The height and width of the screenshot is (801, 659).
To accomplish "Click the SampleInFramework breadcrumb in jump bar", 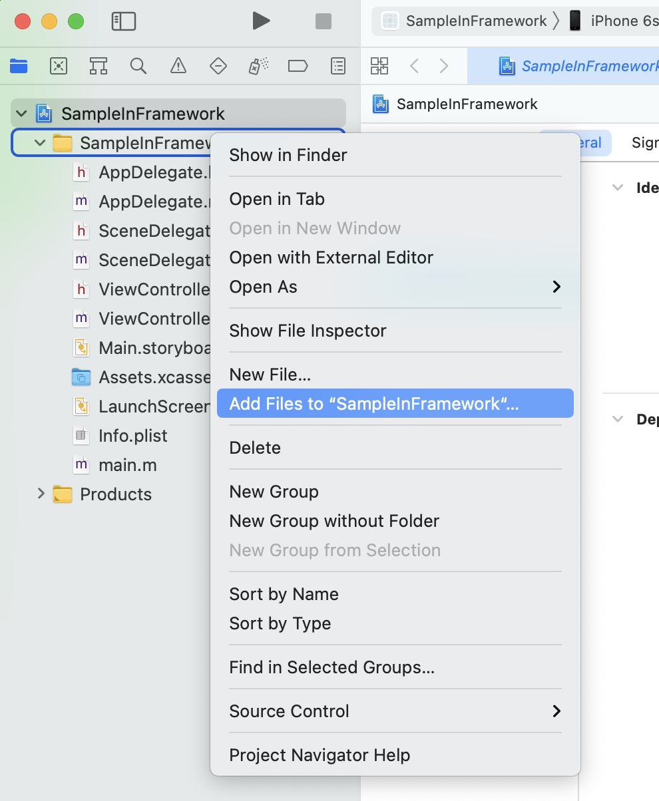I will [455, 104].
